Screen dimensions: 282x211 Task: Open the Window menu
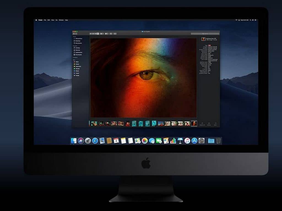pos(61,20)
